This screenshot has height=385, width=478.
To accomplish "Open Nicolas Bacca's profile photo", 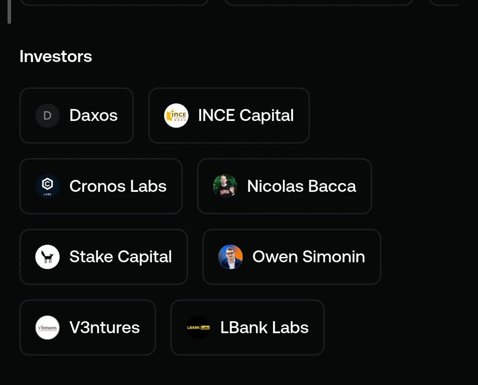I will click(x=225, y=186).
